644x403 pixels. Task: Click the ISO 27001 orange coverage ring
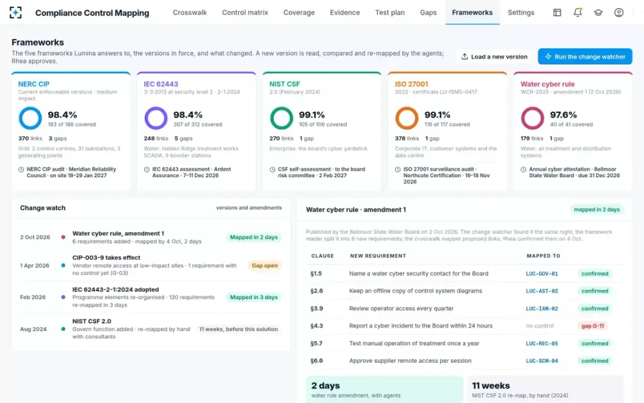[407, 118]
